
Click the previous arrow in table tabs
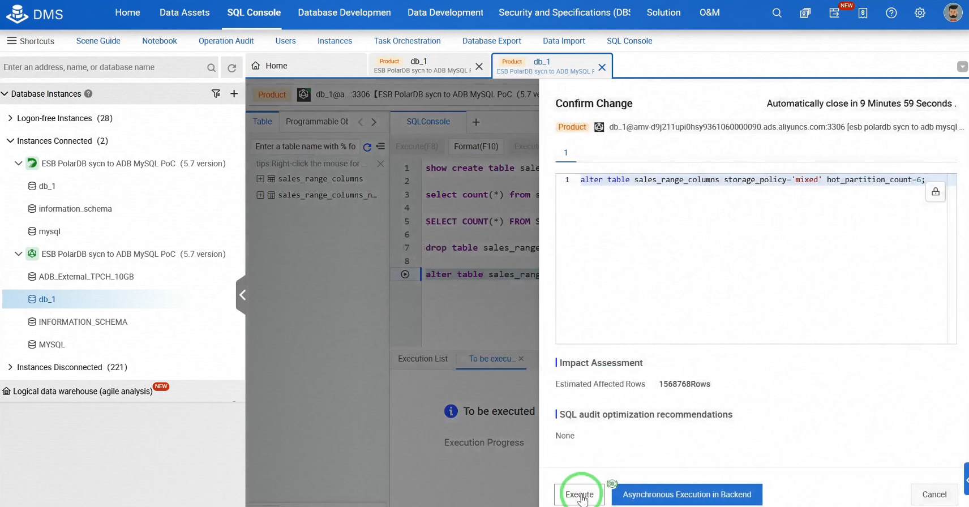[361, 122]
